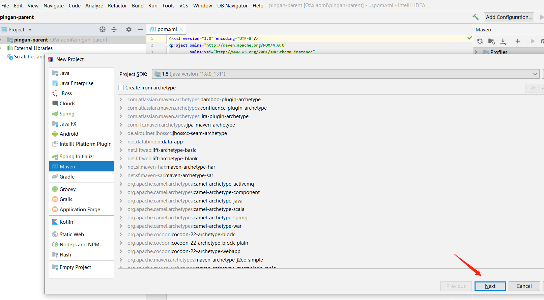The width and height of the screenshot is (544, 300).
Task: Choose Empty Project type
Action: (81, 267)
